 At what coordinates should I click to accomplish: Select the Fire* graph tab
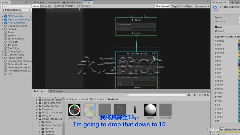tap(87, 2)
